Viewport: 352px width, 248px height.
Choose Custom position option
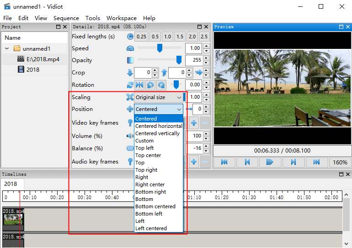159,141
